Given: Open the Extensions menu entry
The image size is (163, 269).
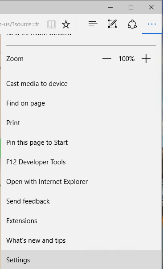Looking at the screenshot, I should [x=81, y=220].
